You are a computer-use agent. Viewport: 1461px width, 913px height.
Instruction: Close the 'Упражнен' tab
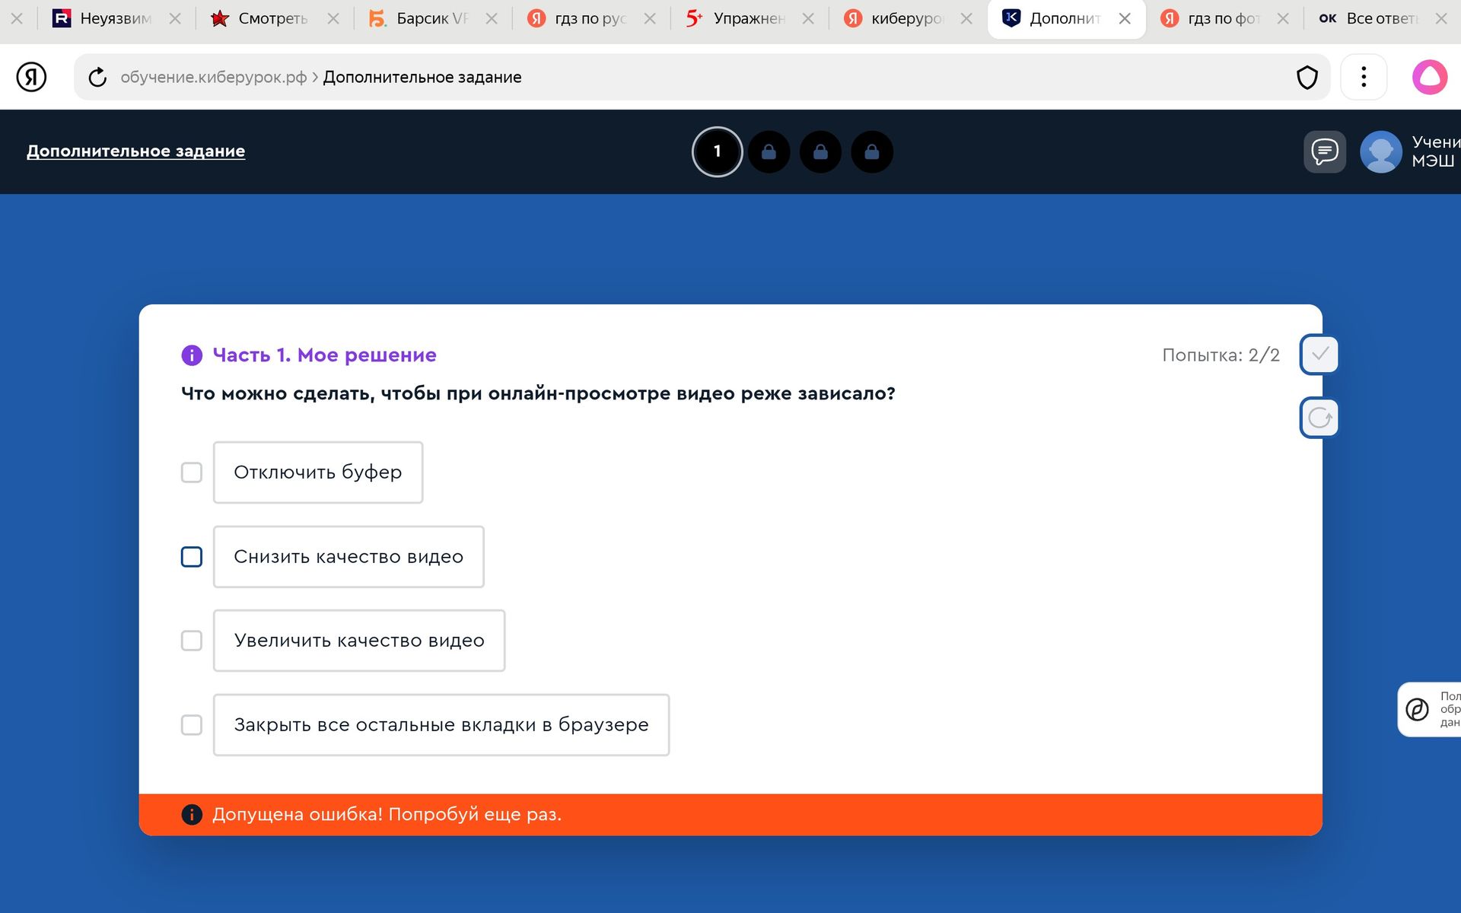click(x=808, y=18)
